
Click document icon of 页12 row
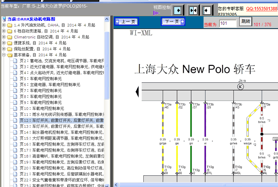click(x=15, y=120)
